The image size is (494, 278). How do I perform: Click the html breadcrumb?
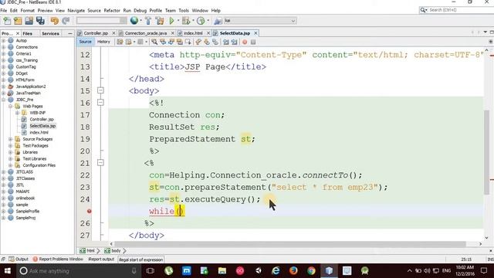[x=87, y=250]
